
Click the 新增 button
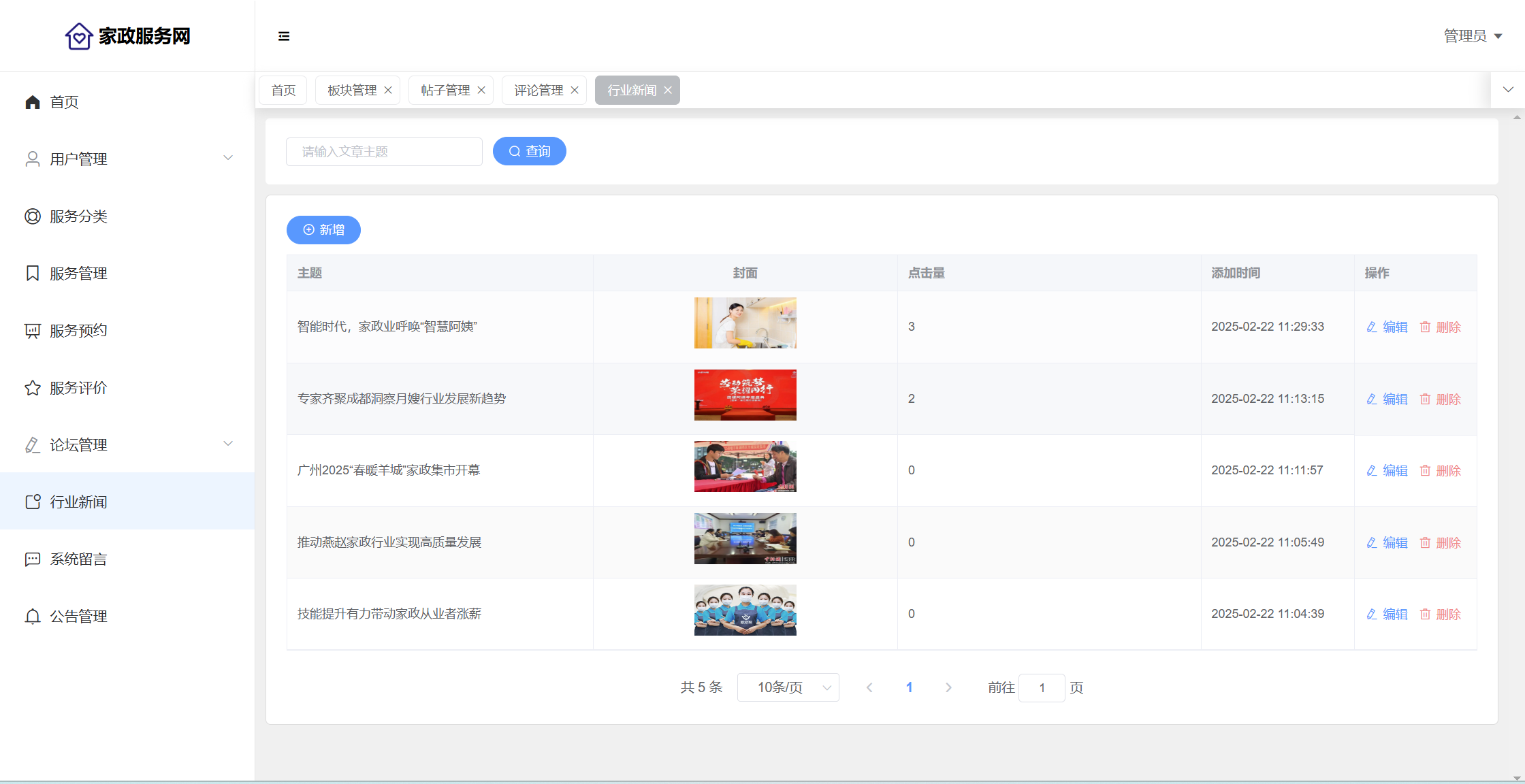point(323,230)
